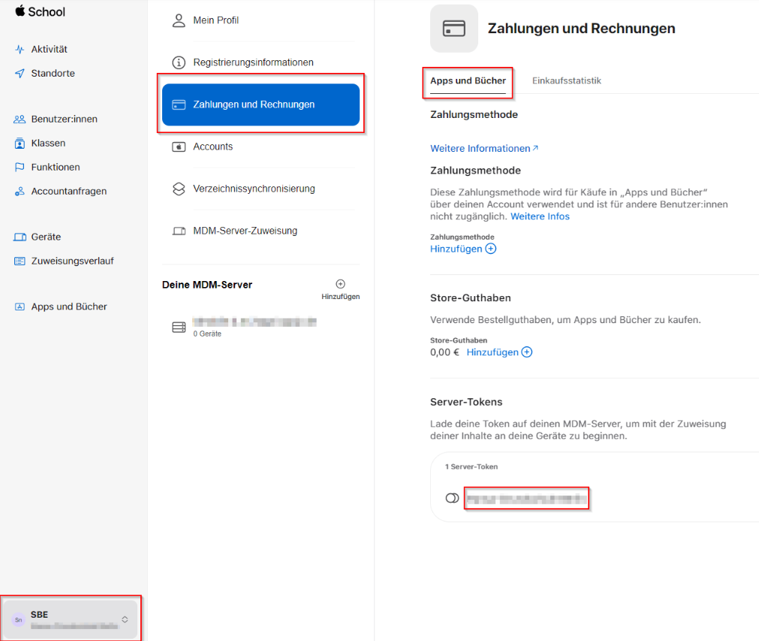Open Apps und Bücher in sidebar
Image resolution: width=759 pixels, height=641 pixels.
point(69,307)
